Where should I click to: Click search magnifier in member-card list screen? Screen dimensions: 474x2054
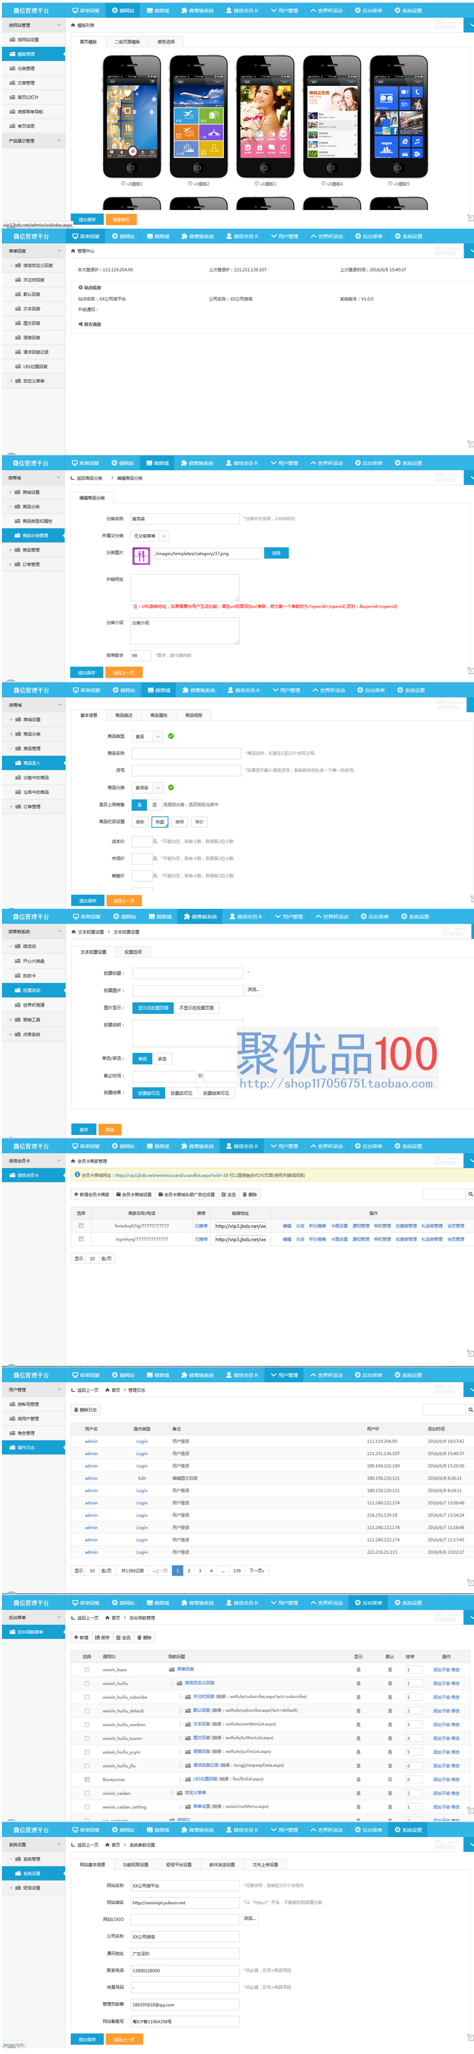pyautogui.click(x=470, y=1194)
